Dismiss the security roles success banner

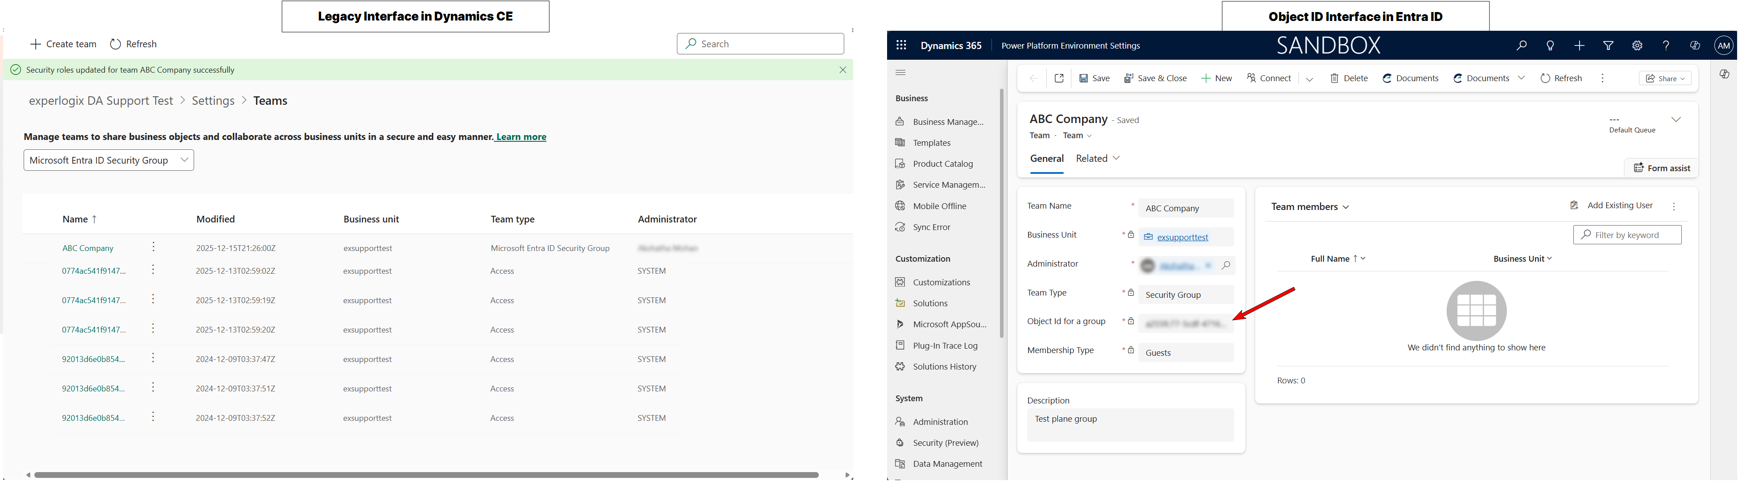(x=843, y=70)
